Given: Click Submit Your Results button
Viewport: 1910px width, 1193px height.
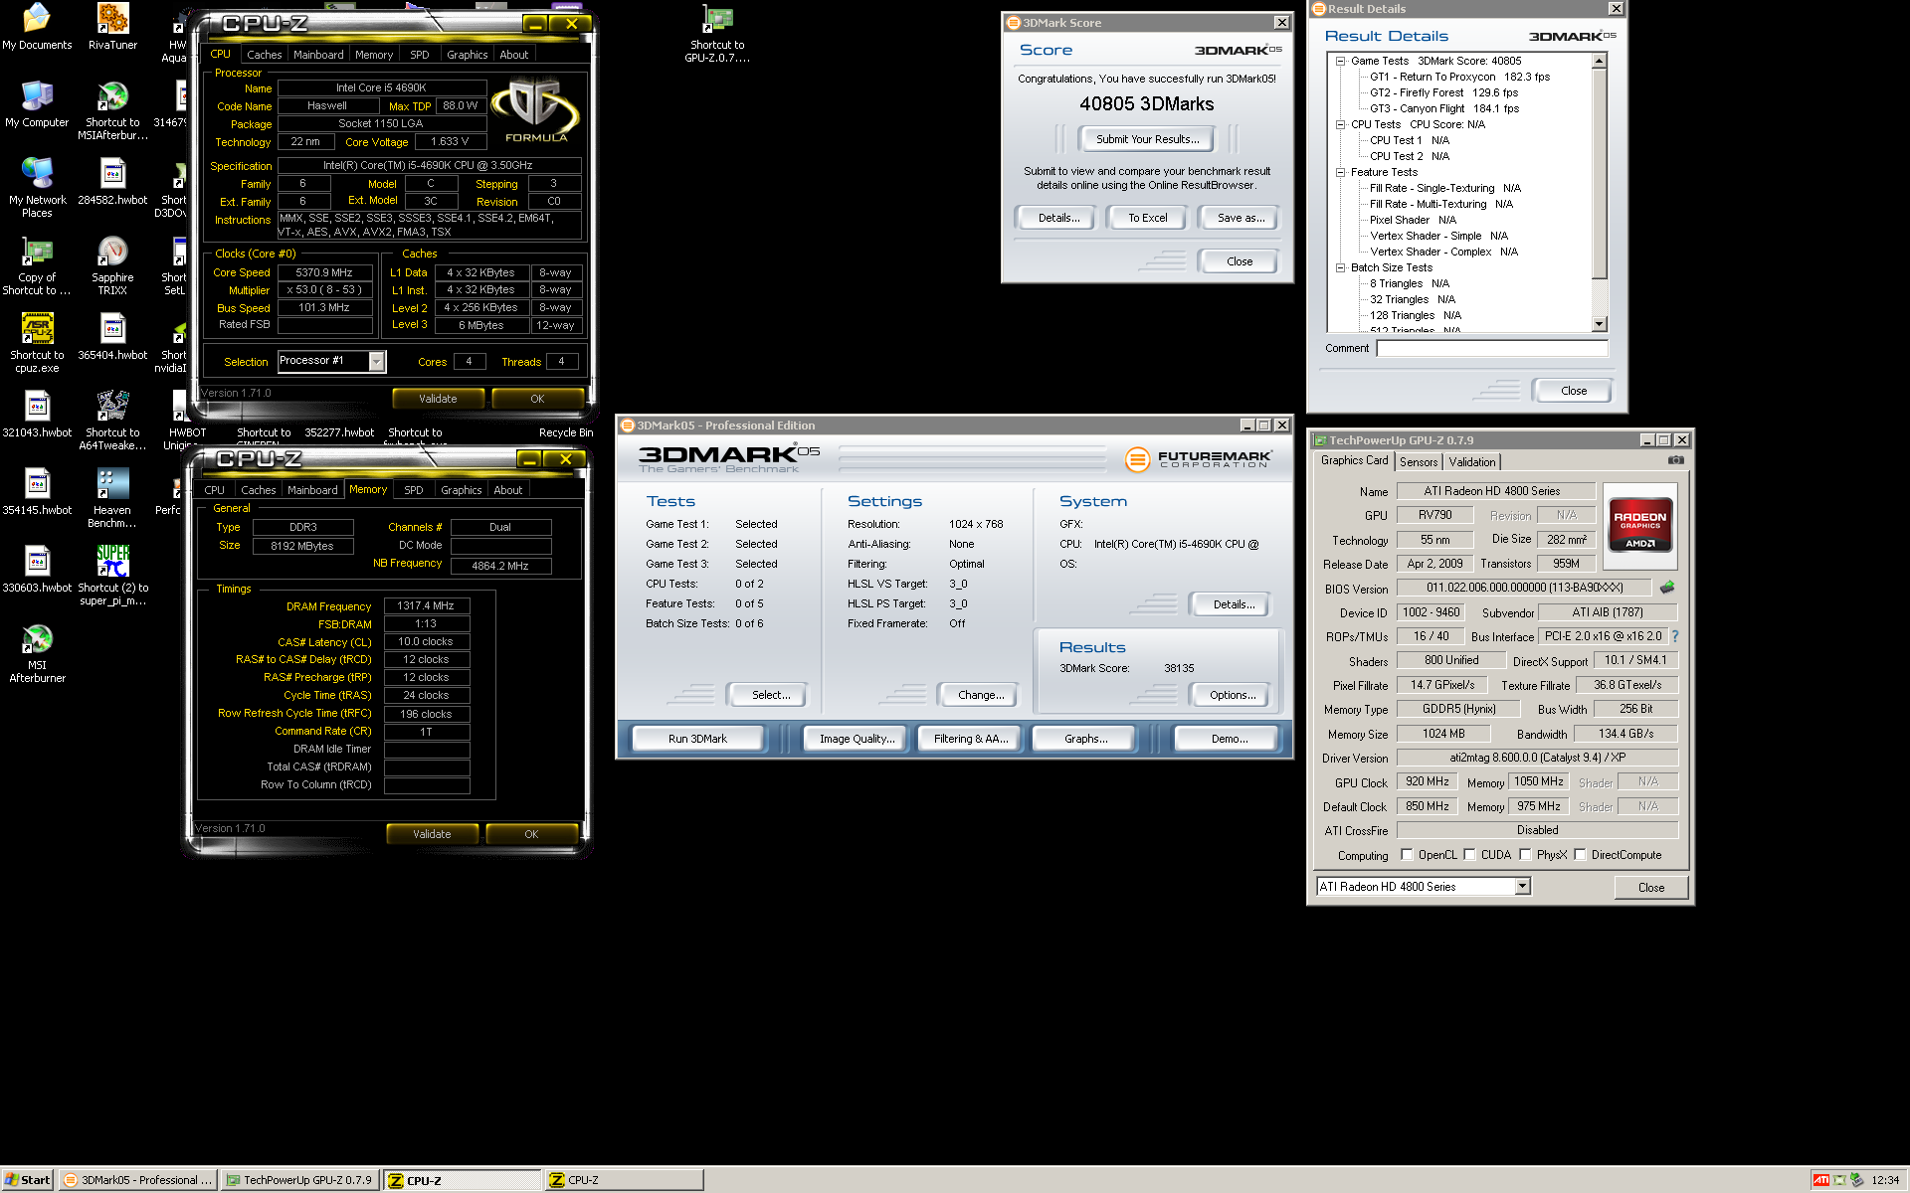Looking at the screenshot, I should coord(1148,139).
